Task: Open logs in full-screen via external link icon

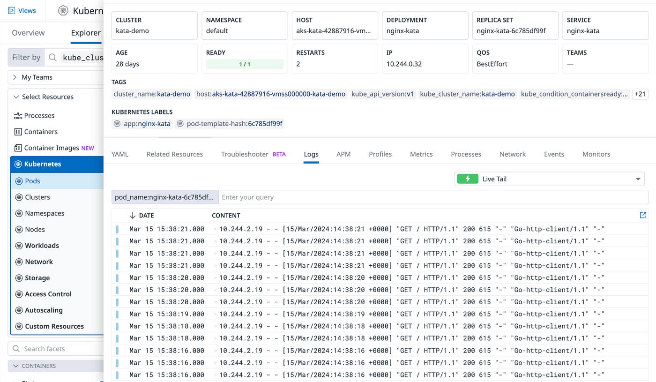Action: click(642, 215)
